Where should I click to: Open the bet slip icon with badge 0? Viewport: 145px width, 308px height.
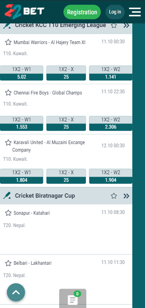(73, 298)
